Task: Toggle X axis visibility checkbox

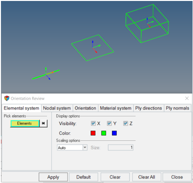Action: click(93, 123)
